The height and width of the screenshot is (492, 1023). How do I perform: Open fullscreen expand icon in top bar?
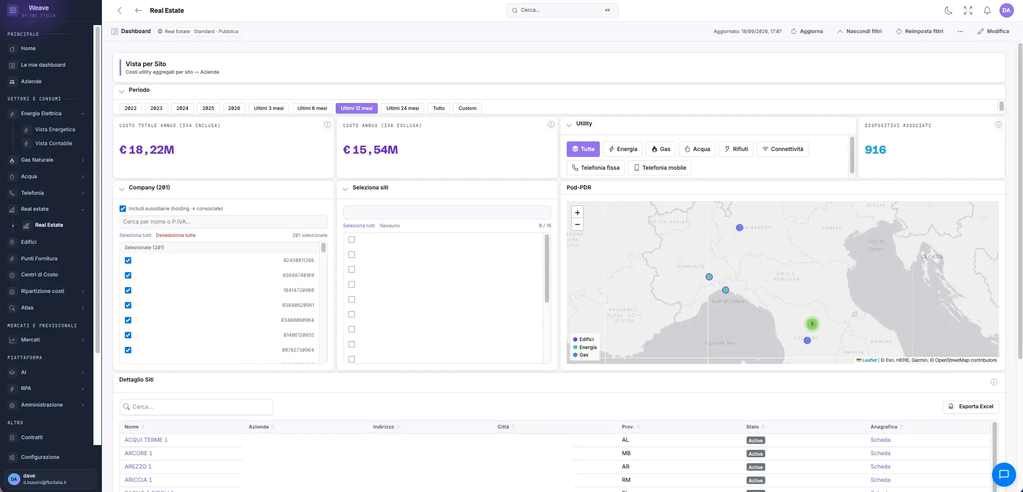pyautogui.click(x=968, y=10)
